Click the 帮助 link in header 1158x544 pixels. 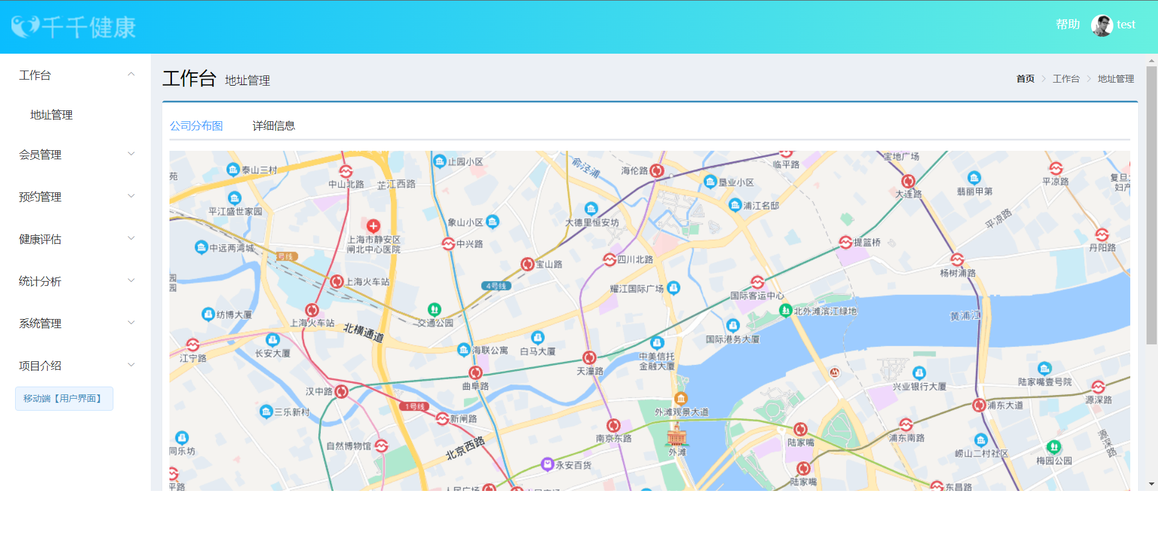1068,24
